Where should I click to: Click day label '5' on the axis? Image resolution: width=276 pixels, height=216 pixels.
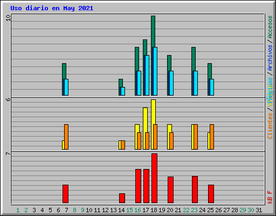point(50,210)
